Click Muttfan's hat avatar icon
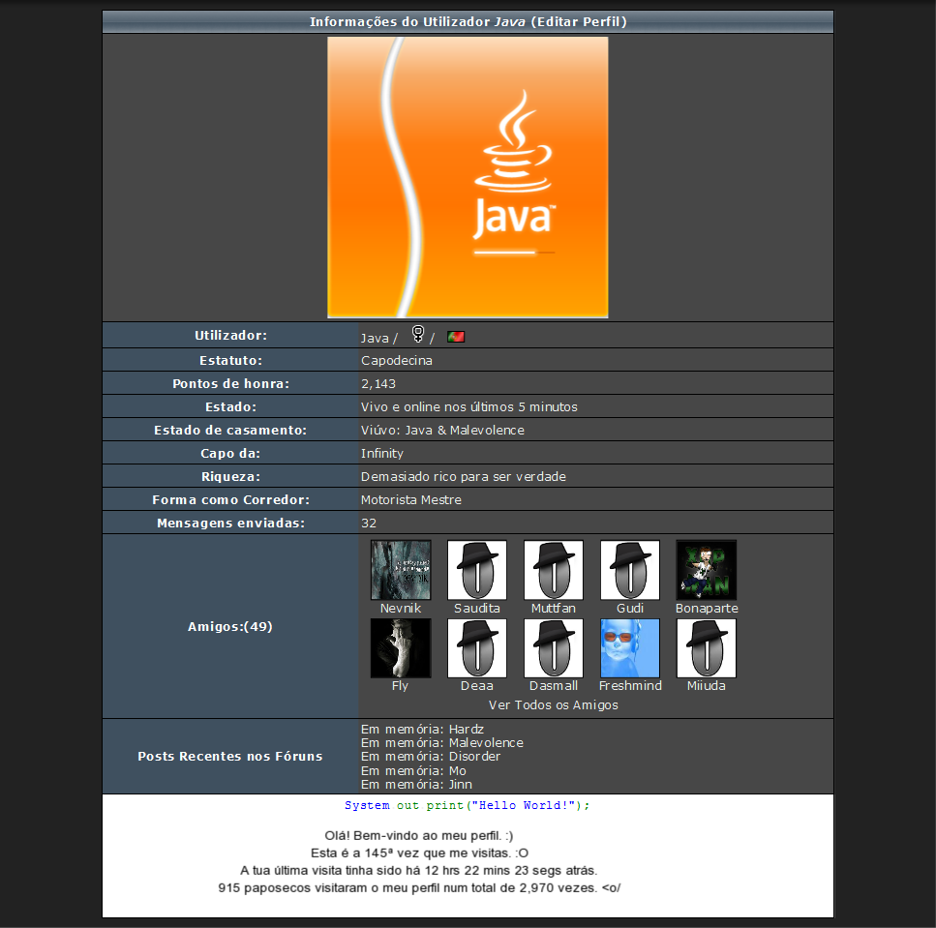Viewport: 936px width, 928px height. (x=554, y=570)
